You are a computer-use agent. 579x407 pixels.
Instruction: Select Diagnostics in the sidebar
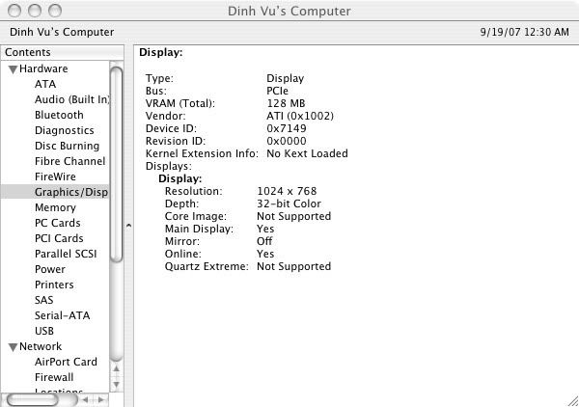click(x=64, y=130)
